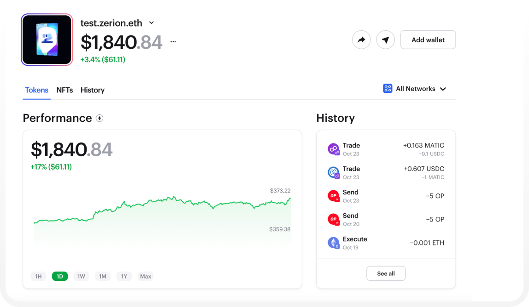Open the send paper-plane icon

pyautogui.click(x=385, y=40)
